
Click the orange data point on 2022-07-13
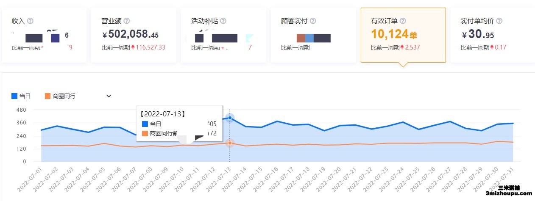pos(230,143)
